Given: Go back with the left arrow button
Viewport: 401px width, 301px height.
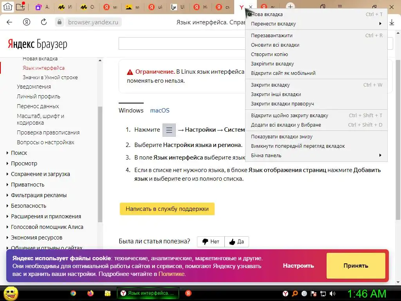Looking at the screenshot, I should pyautogui.click(x=9, y=22).
